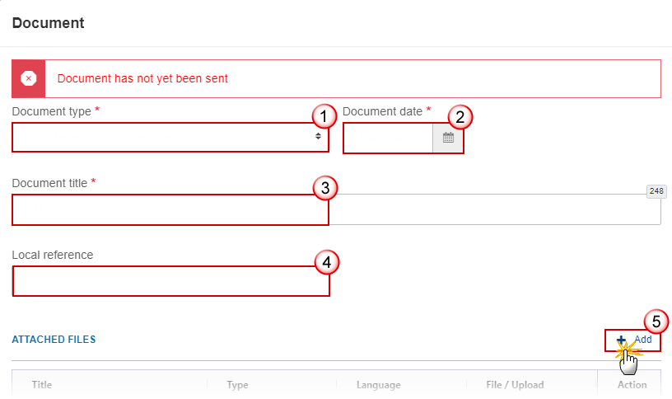
Task: Click the Type column header
Action: tap(237, 385)
